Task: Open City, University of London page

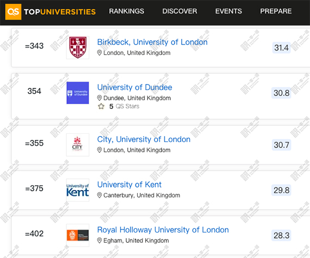Action: coord(144,139)
